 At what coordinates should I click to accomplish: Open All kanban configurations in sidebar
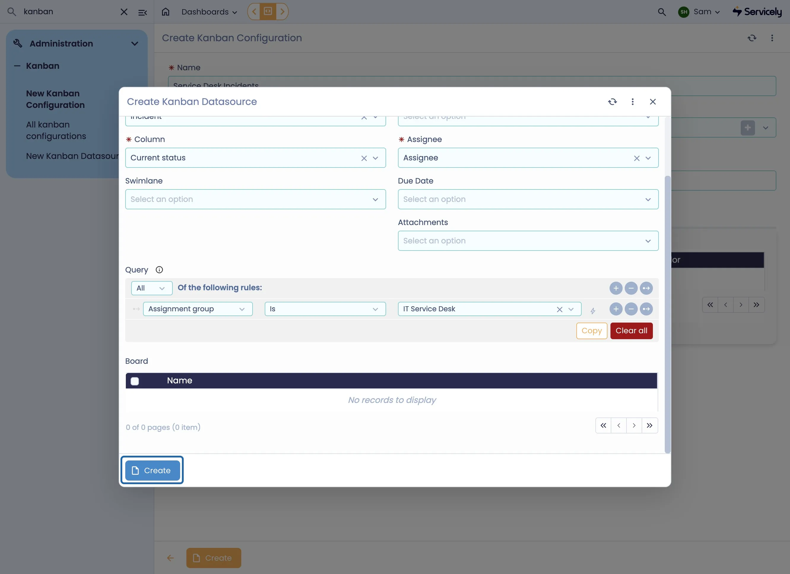[56, 130]
